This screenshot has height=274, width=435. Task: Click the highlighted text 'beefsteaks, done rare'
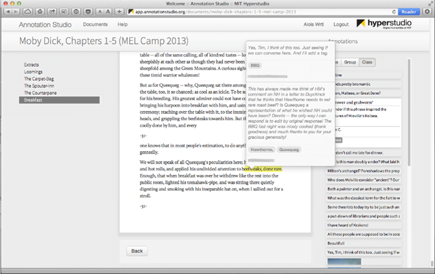click(x=262, y=168)
